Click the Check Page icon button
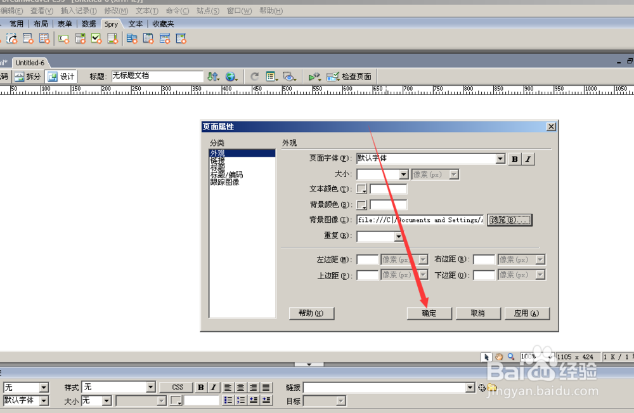 tap(349, 76)
